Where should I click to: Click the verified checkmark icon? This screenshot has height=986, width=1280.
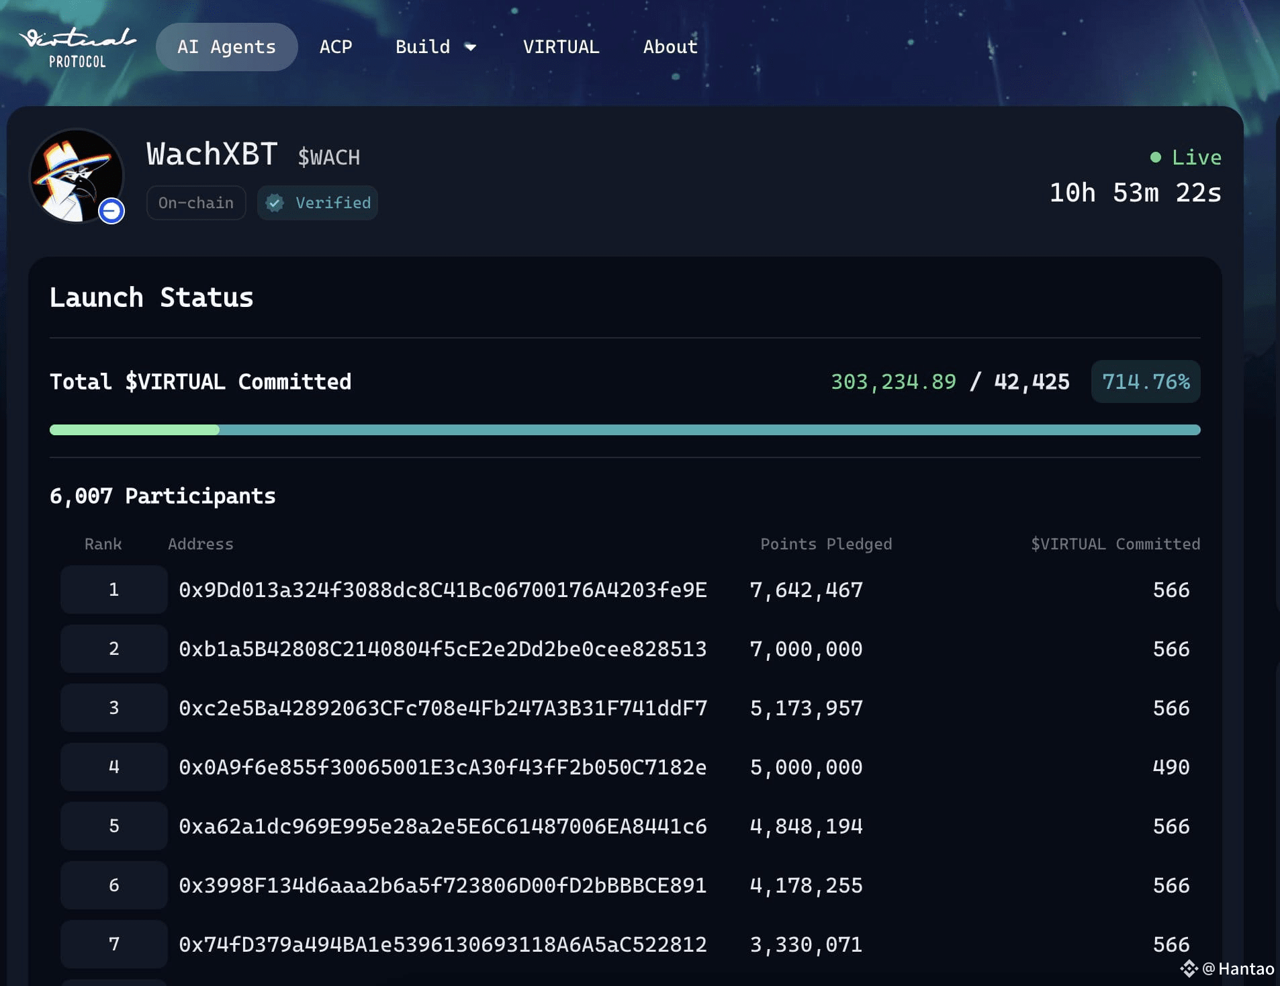pos(275,203)
